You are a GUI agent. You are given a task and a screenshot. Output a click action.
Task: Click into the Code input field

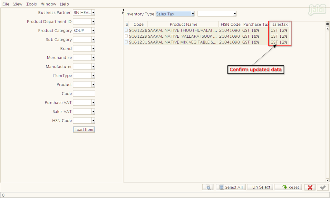[x=84, y=94]
